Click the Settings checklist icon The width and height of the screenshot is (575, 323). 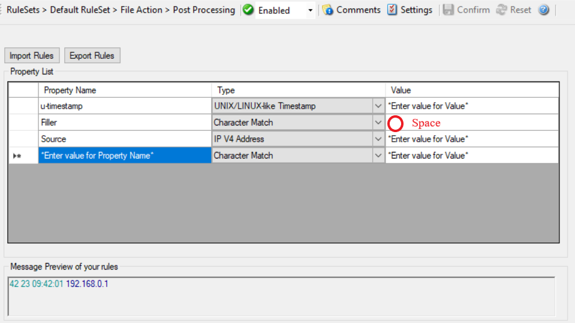(392, 10)
